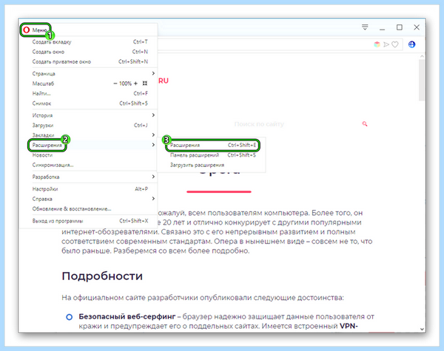444x351 pixels.
Task: Open Найти... search on page
Action: 90,93
